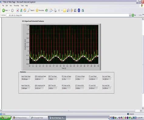Expand the address bar dropdown arrow

130,15
